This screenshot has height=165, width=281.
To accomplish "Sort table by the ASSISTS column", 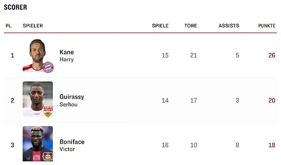I will tap(229, 26).
